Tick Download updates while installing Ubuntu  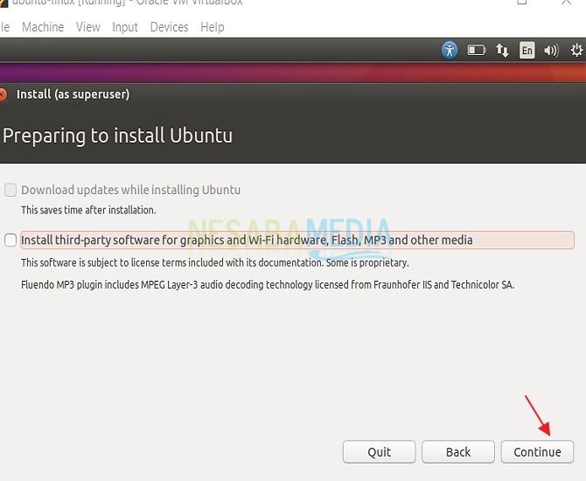click(x=10, y=190)
